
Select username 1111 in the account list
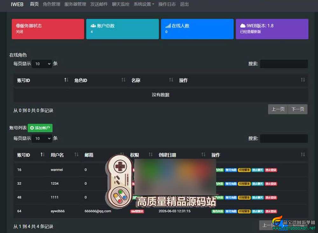click(x=54, y=197)
